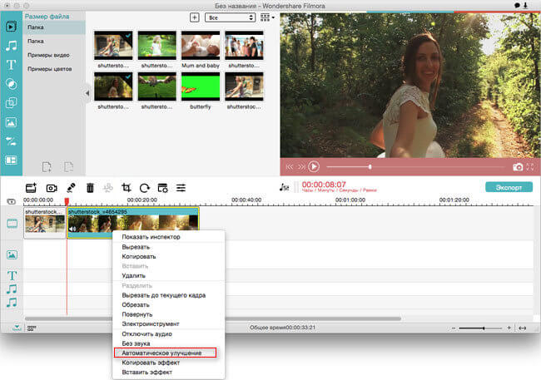The height and width of the screenshot is (380, 541).
Task: Open the Text/Titles icon in sidebar
Action: [x=11, y=65]
